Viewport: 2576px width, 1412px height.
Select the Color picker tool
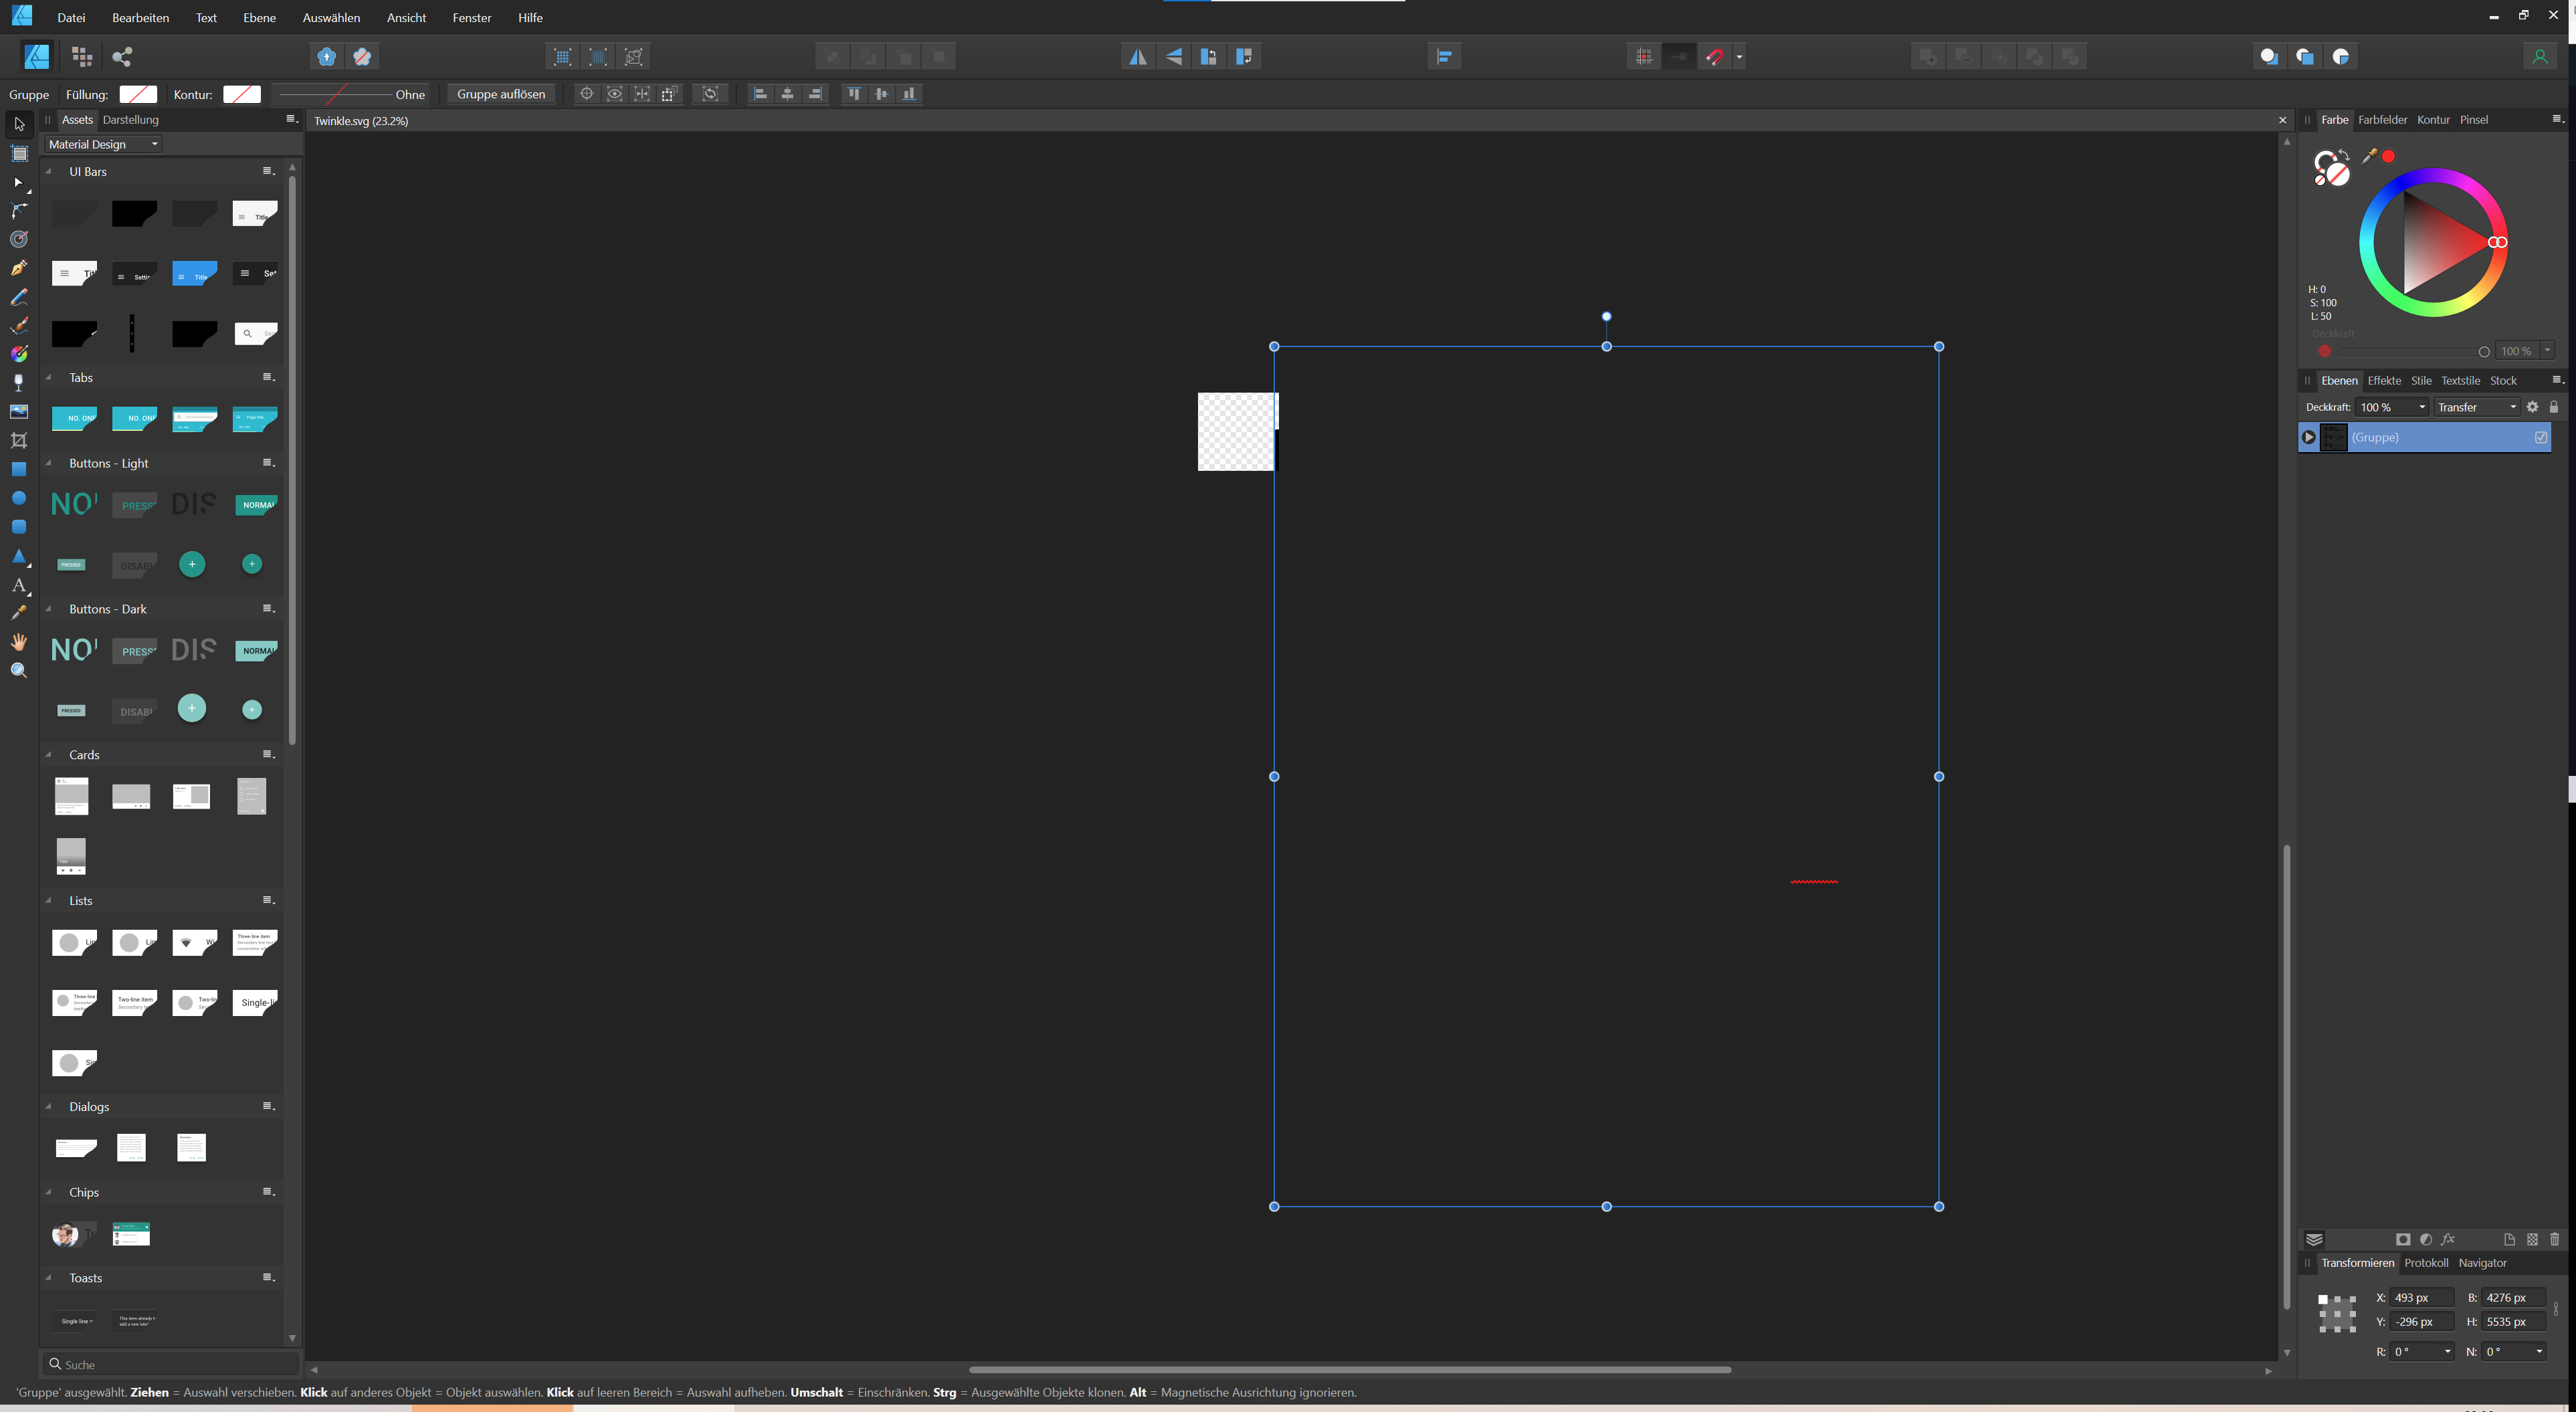pos(18,612)
